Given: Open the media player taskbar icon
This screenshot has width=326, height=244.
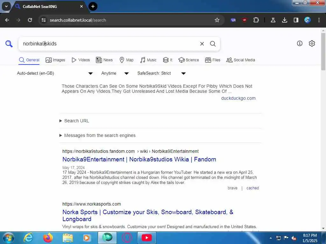Looking at the screenshot, I should pos(87,238).
